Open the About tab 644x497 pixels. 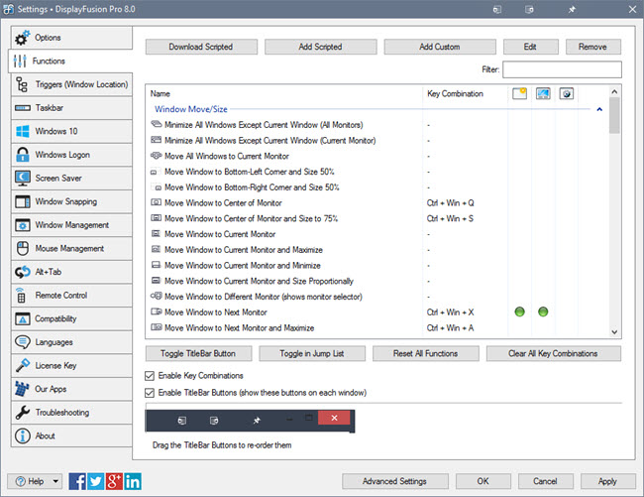click(x=71, y=436)
